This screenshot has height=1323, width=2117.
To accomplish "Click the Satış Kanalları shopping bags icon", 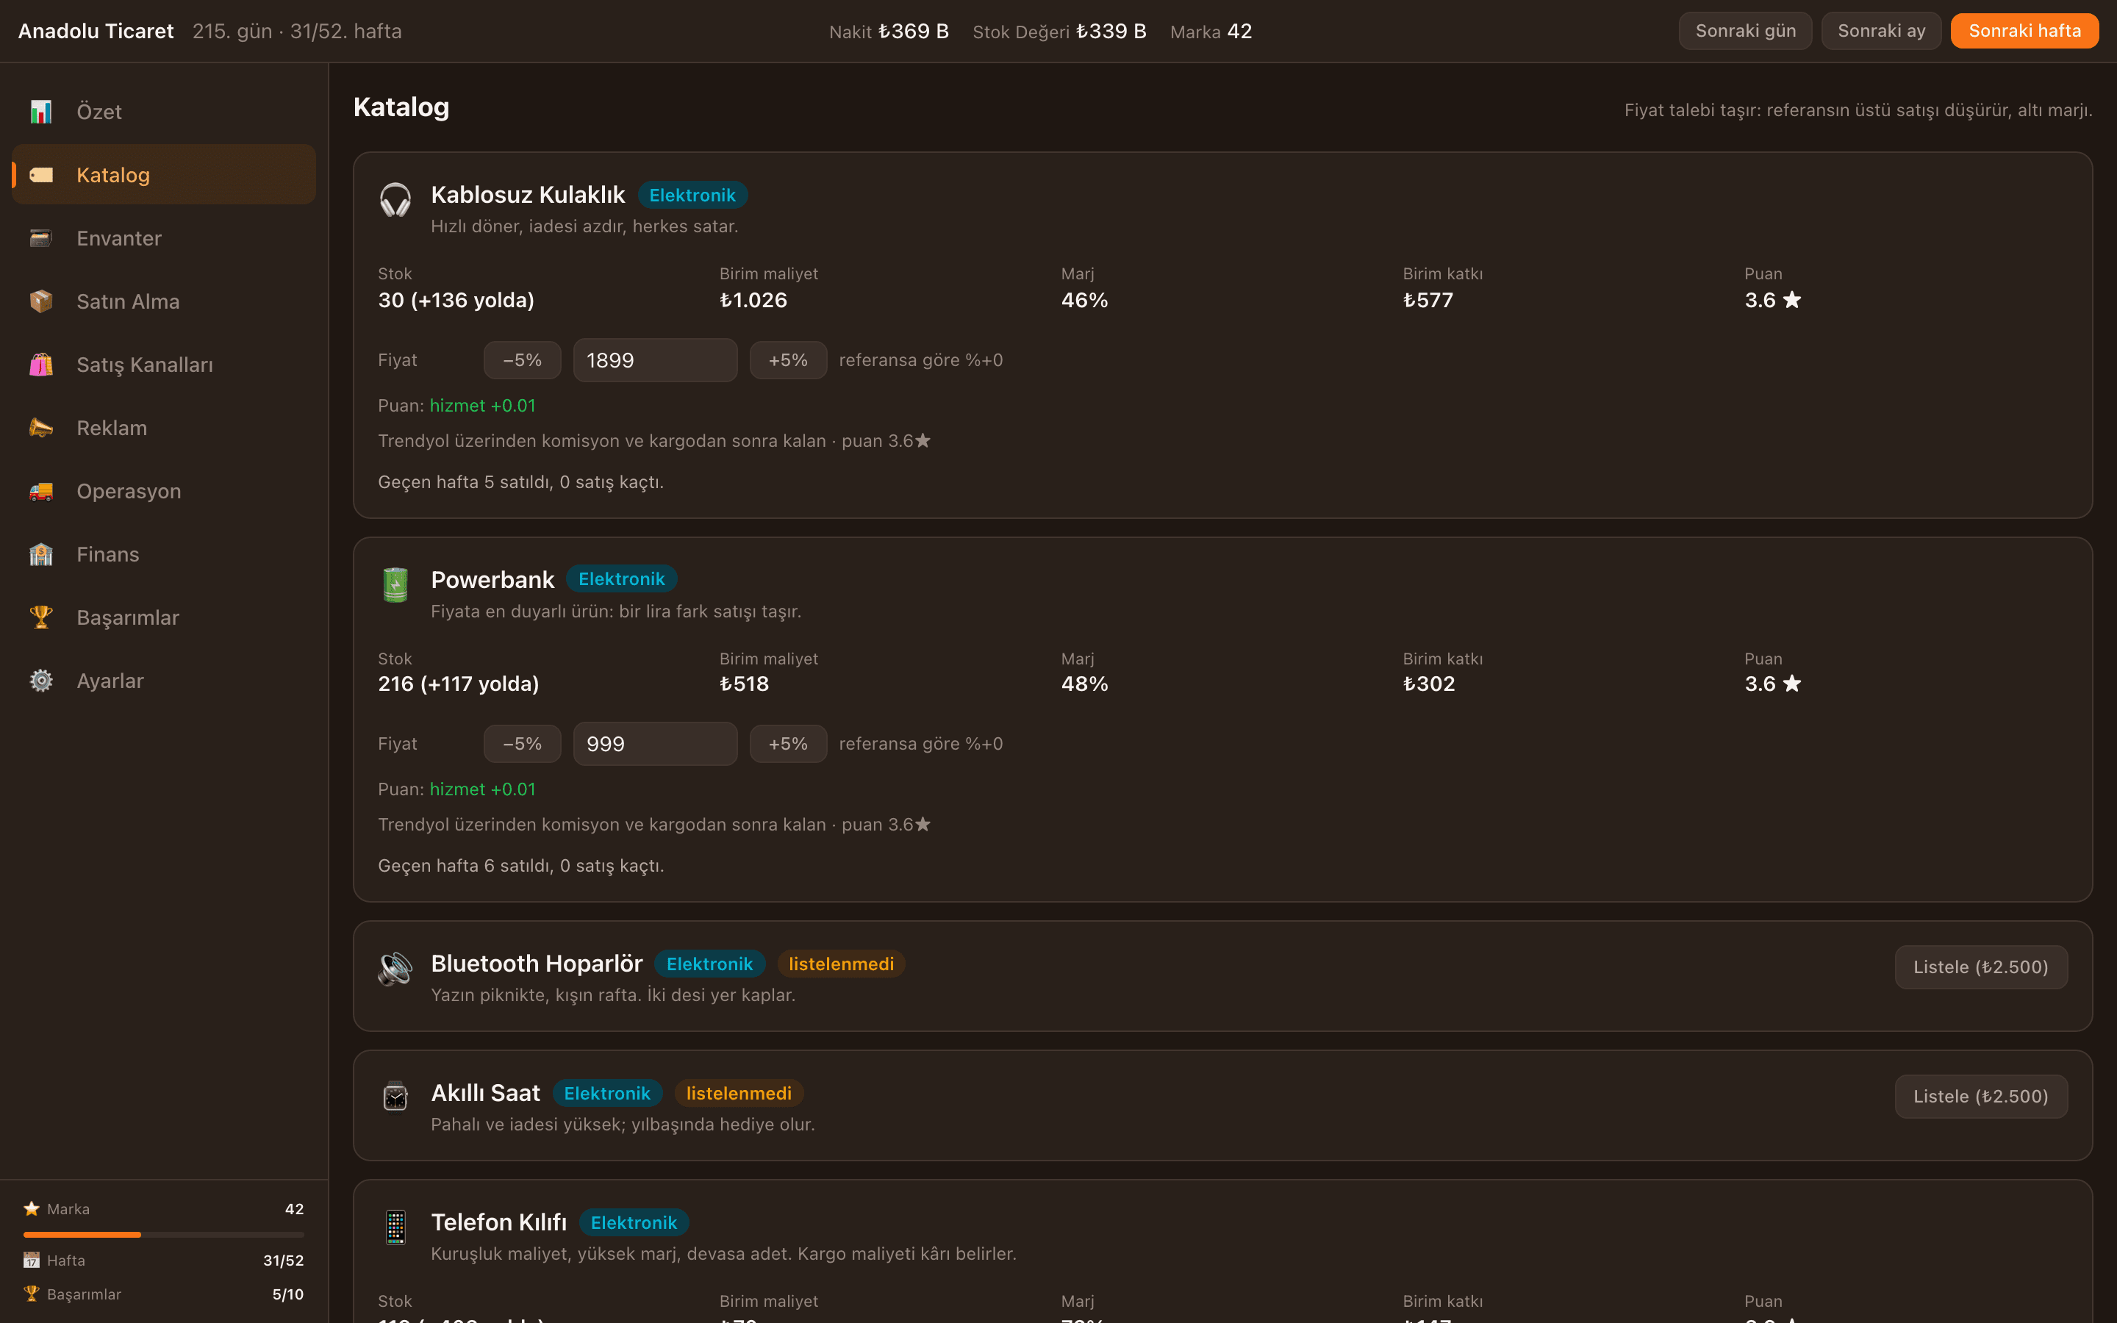I will [41, 365].
